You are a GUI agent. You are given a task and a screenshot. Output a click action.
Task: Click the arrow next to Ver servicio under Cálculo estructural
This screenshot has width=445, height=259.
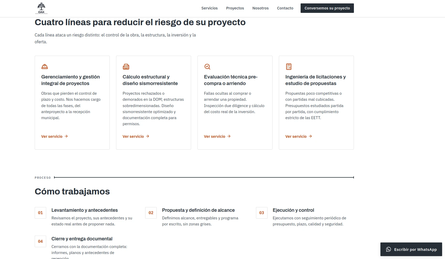coord(148,136)
